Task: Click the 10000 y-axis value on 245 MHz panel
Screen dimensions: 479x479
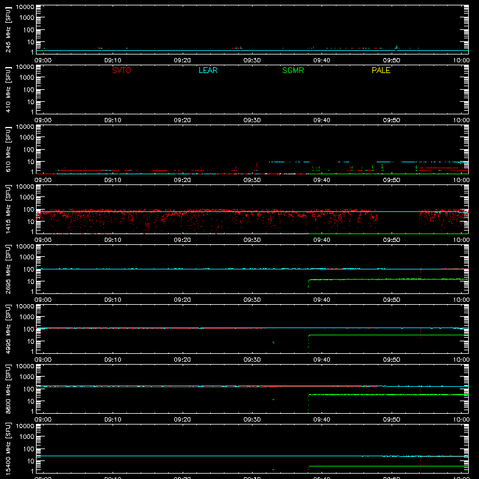Action: [x=25, y=7]
